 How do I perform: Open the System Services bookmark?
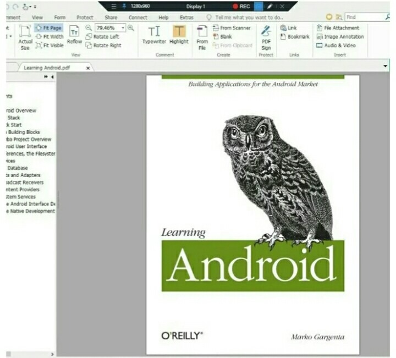(21, 197)
